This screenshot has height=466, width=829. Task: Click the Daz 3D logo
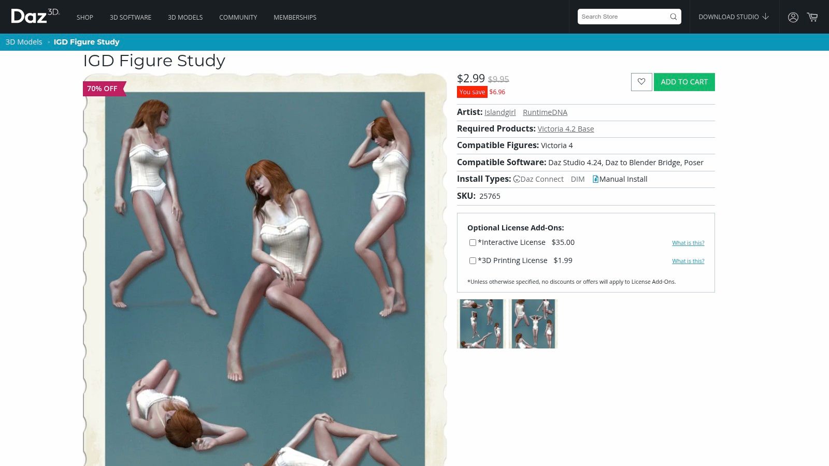point(35,17)
